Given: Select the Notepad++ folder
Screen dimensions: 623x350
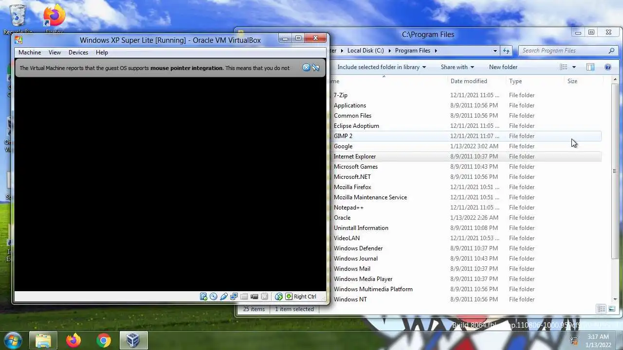Looking at the screenshot, I should (x=465, y=208).
